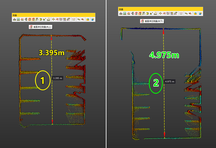Screen dimensions: 216x148
Task: Select the first measurement icon in left toolbar
Action: pos(15,19)
